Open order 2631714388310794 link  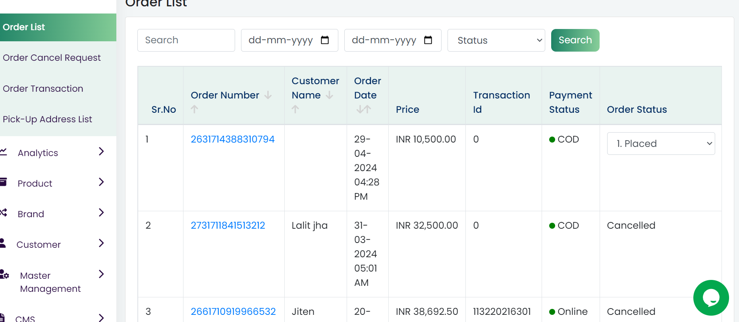pos(233,139)
